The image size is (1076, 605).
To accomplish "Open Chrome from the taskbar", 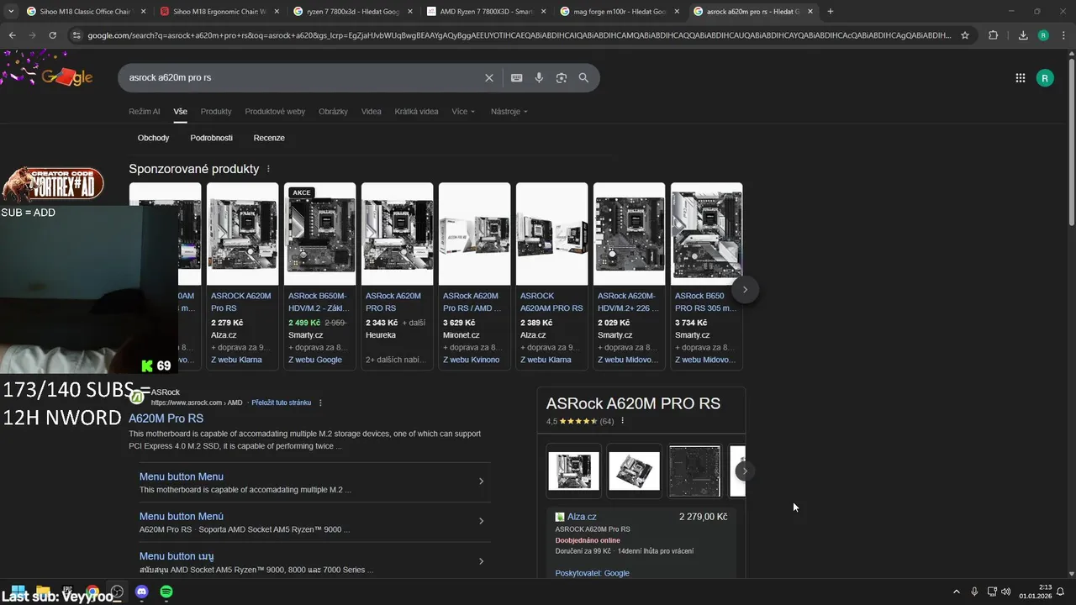I will tap(92, 592).
